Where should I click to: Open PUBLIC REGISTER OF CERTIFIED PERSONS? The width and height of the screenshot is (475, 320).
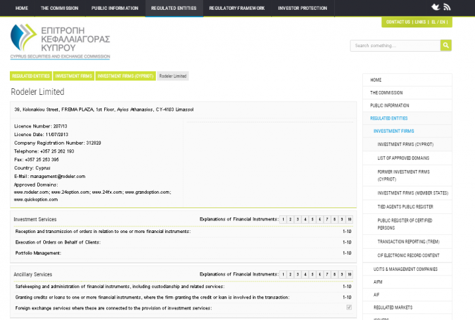click(407, 224)
